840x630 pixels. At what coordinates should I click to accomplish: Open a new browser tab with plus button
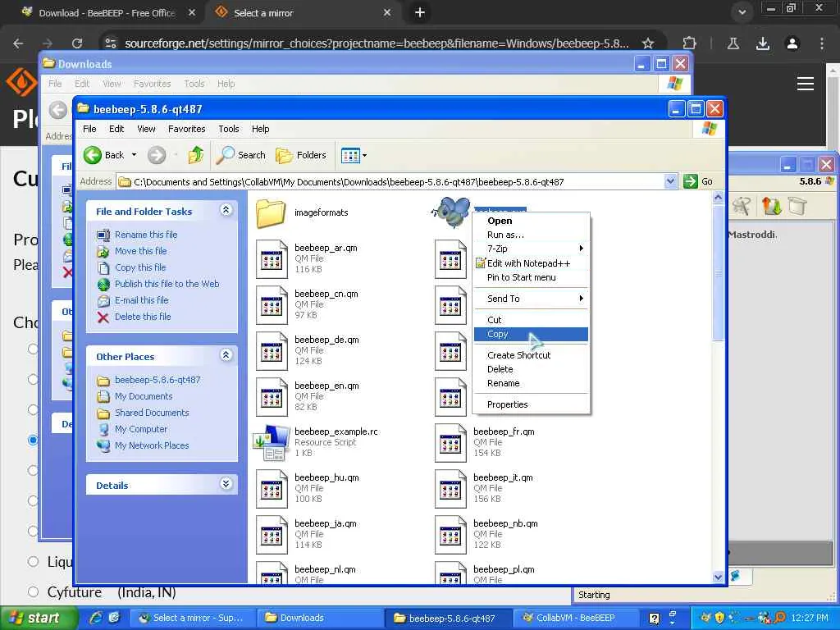pos(420,12)
